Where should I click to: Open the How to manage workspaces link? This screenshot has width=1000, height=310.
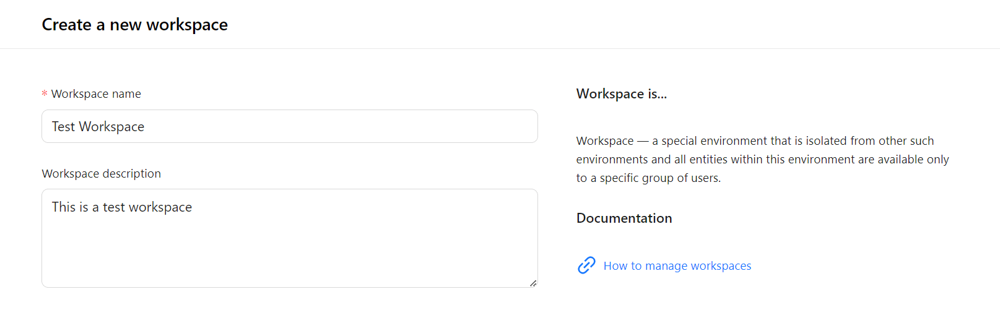coord(677,266)
